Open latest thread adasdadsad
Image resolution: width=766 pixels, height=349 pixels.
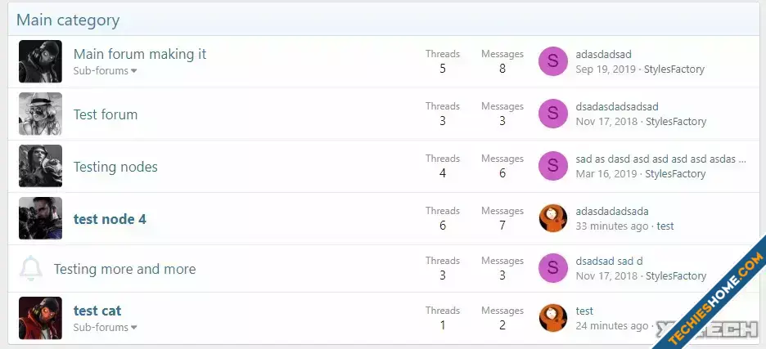click(x=603, y=54)
